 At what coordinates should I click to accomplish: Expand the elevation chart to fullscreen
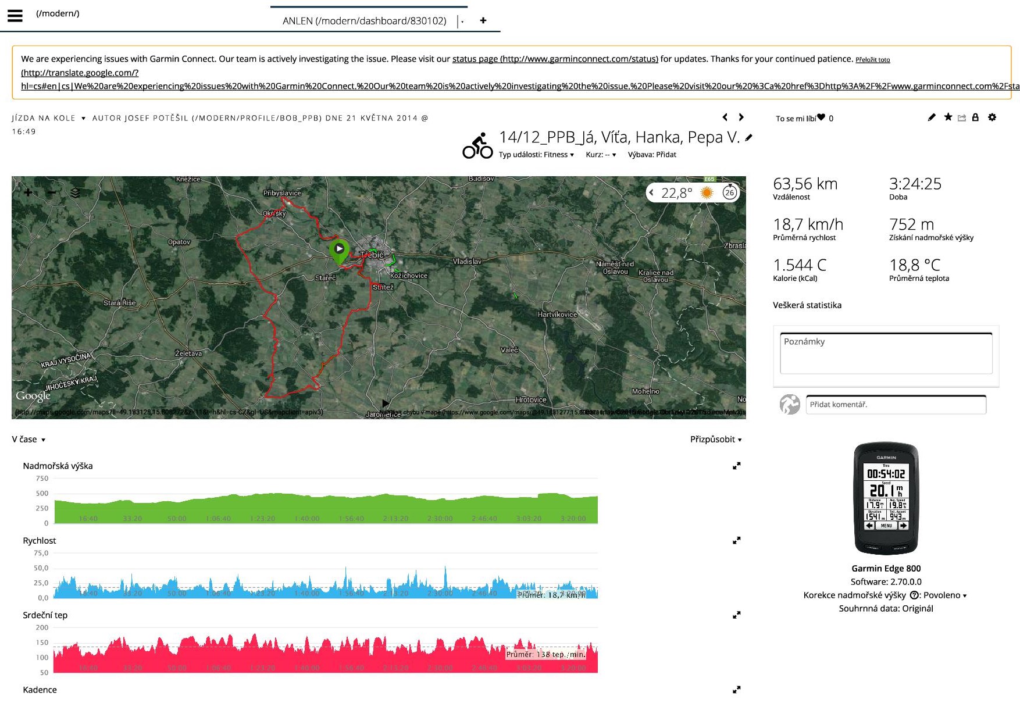(x=736, y=466)
